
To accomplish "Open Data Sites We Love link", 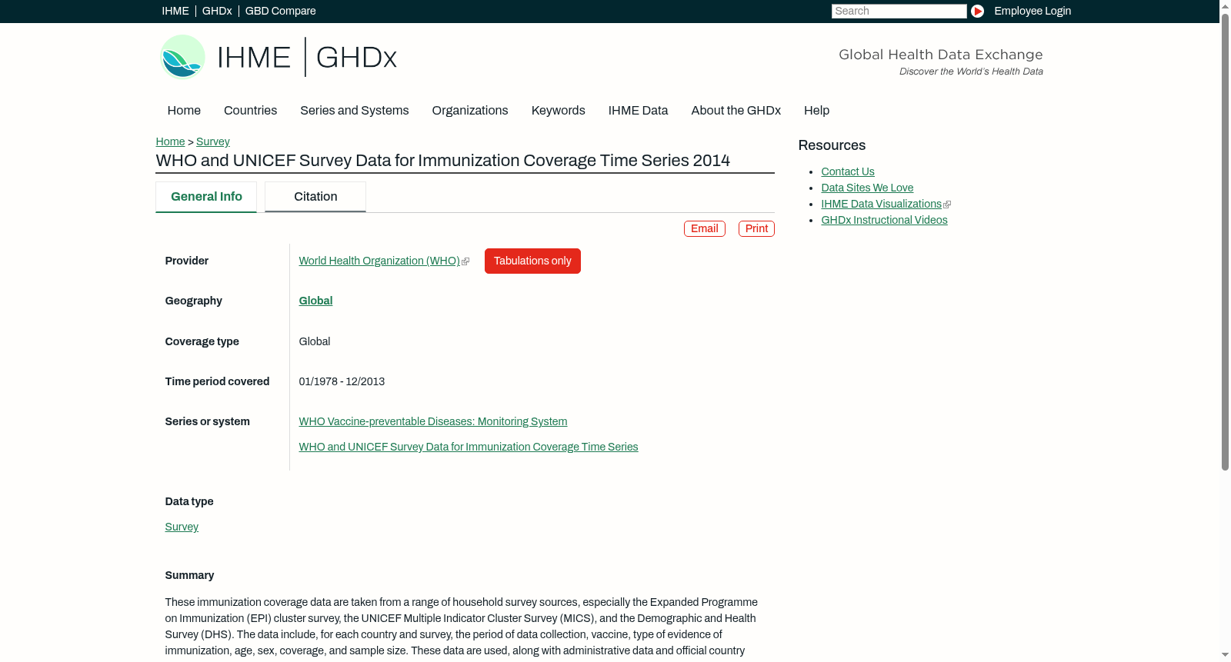I will coord(867,188).
